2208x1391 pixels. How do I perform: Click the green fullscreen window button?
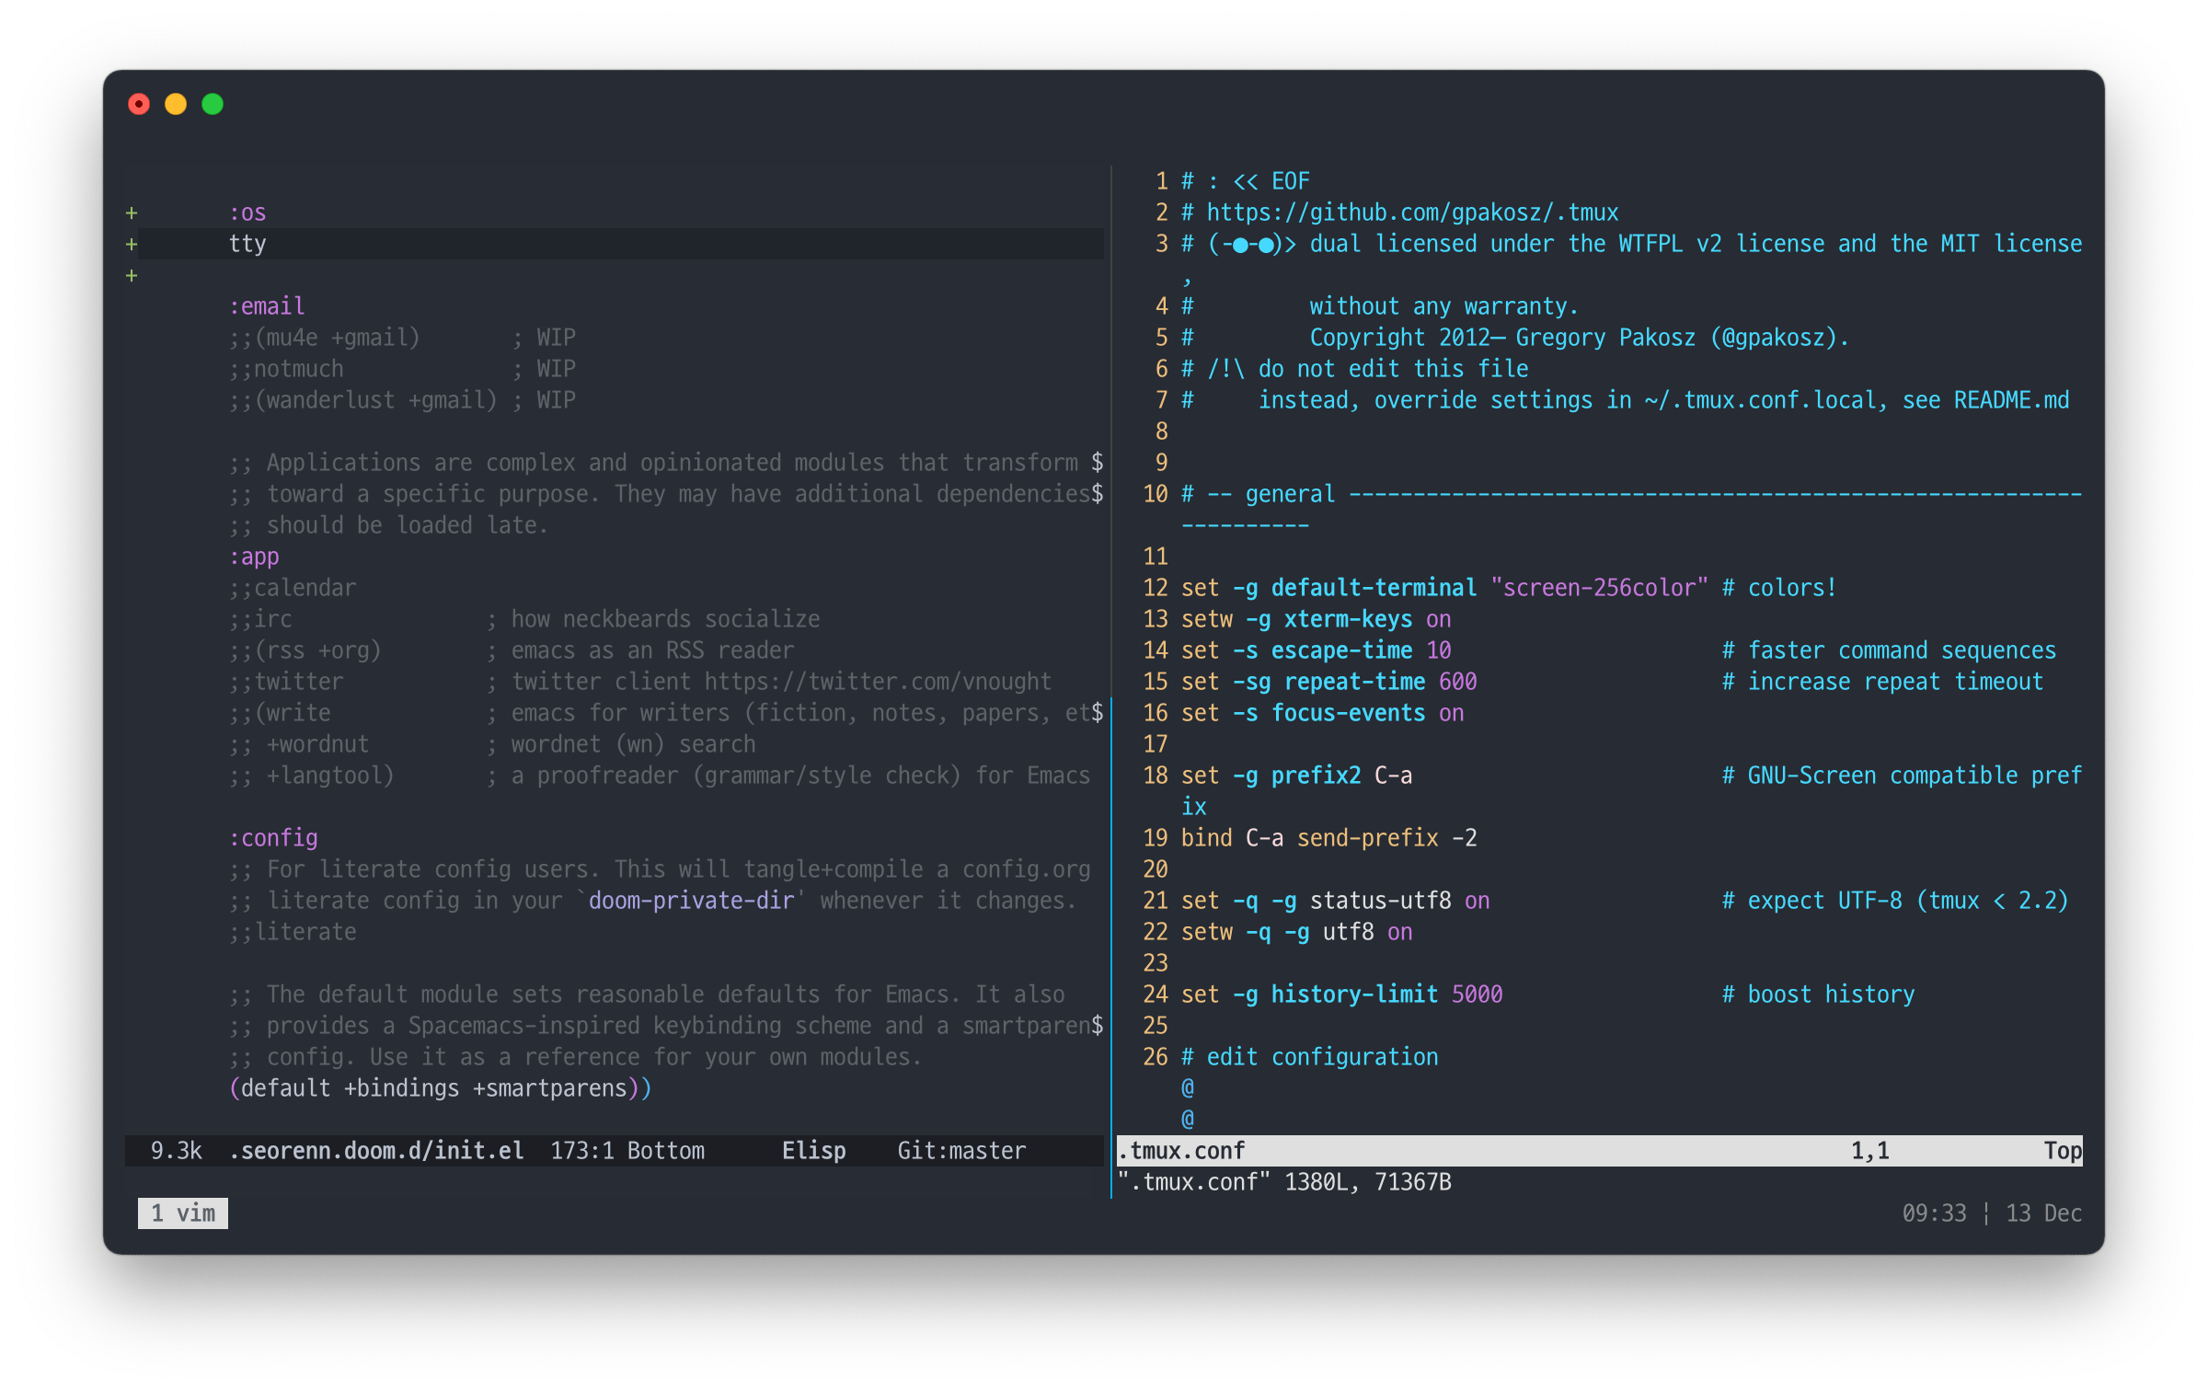click(x=213, y=104)
